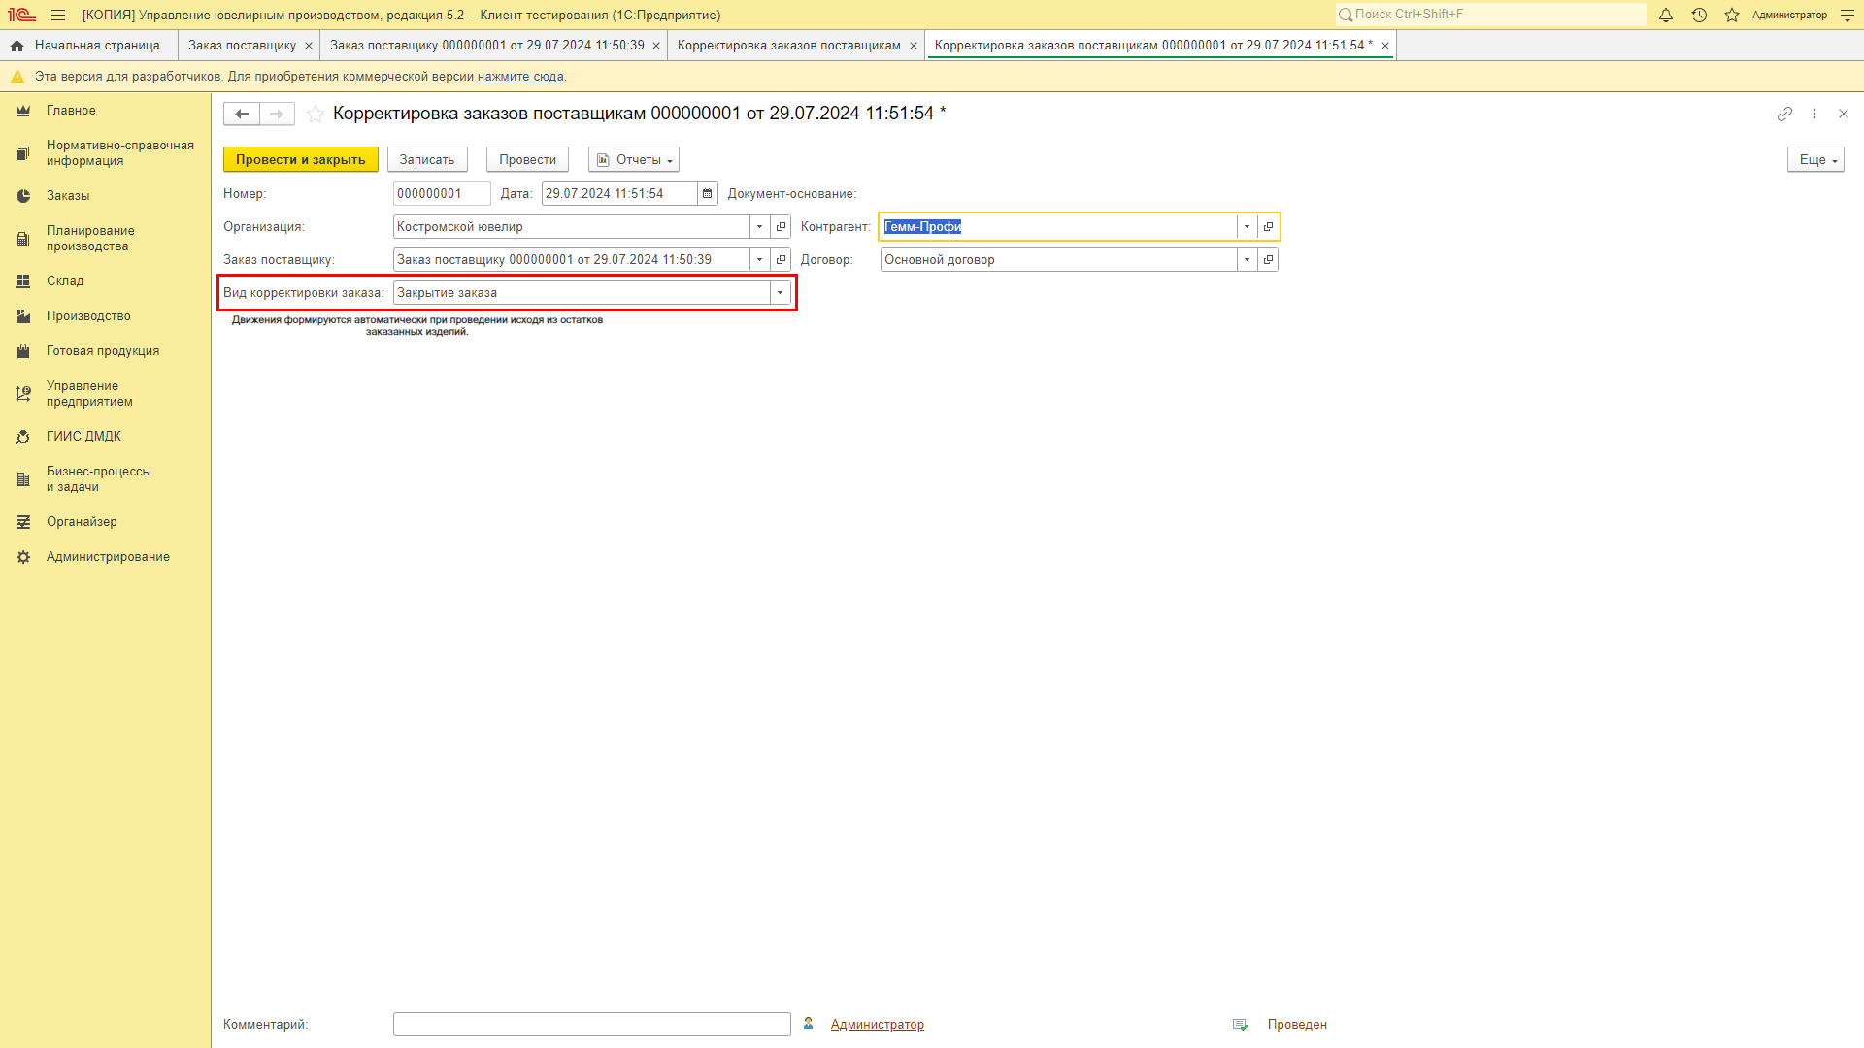Click the 1C logo icon

21,16
